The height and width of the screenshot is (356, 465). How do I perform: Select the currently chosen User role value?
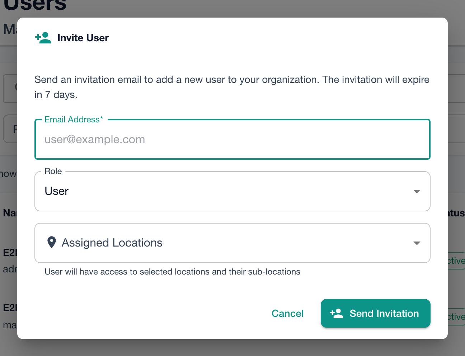click(x=56, y=191)
